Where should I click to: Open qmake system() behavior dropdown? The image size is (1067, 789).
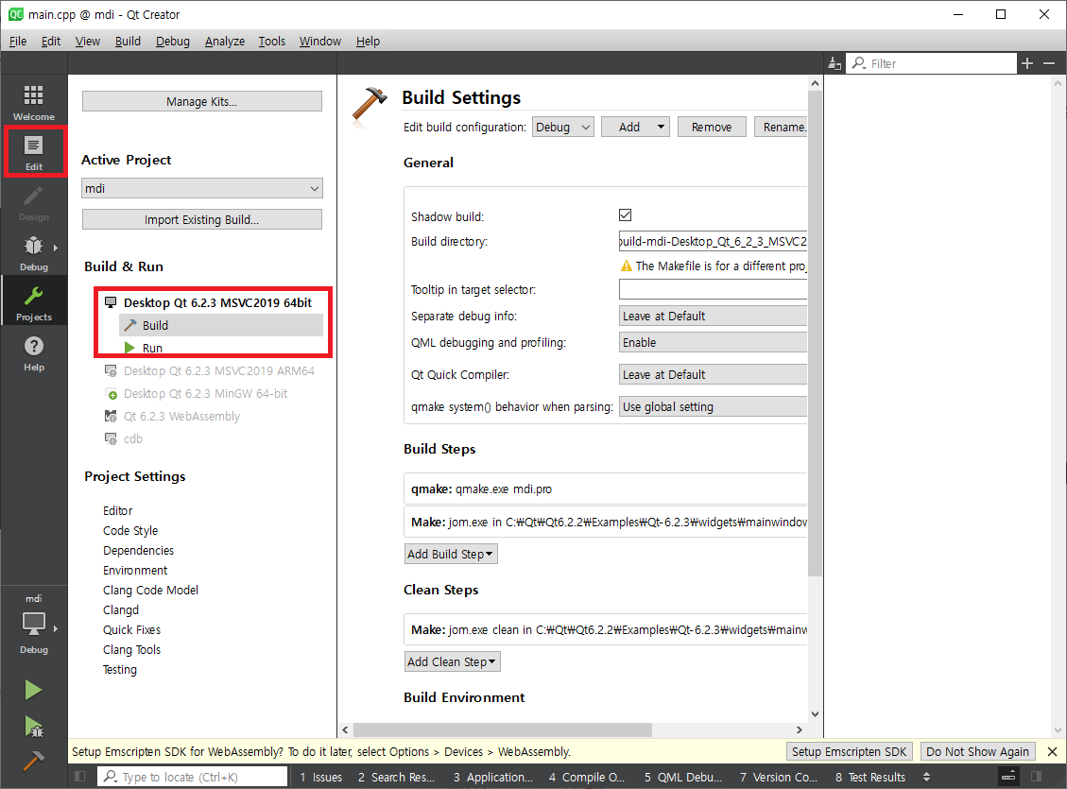(713, 406)
